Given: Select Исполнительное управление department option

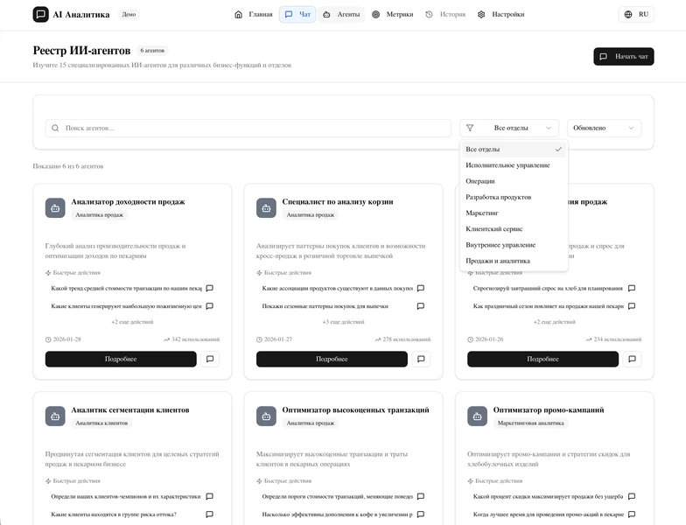Looking at the screenshot, I should [514, 165].
